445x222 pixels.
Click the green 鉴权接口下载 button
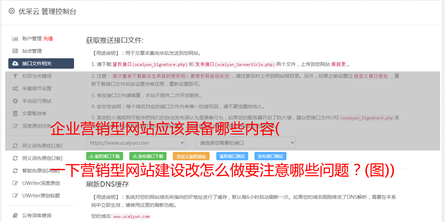coord(105,156)
